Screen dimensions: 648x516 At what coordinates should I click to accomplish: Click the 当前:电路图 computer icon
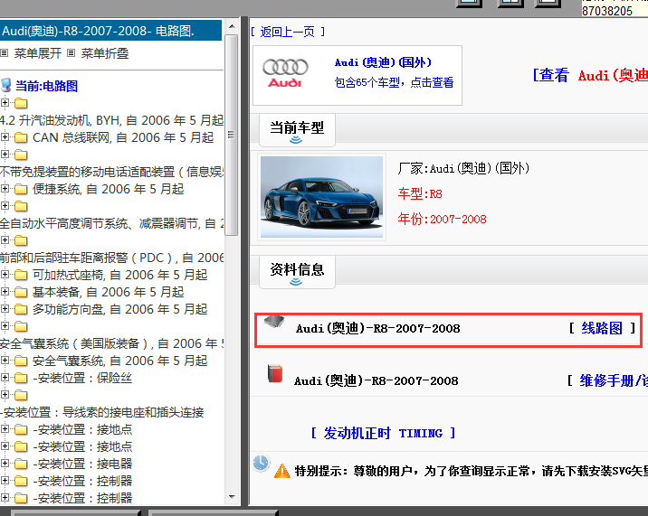(6, 86)
